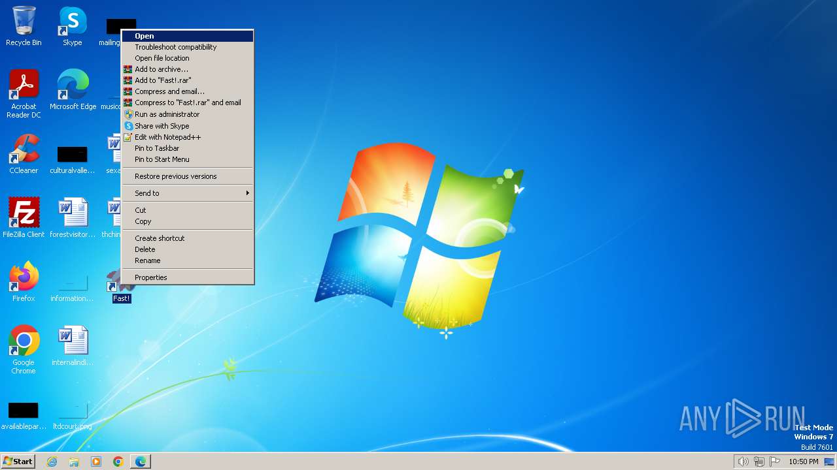Select the Fast! desktop shortcut
This screenshot has width=837, height=470.
coord(122,287)
